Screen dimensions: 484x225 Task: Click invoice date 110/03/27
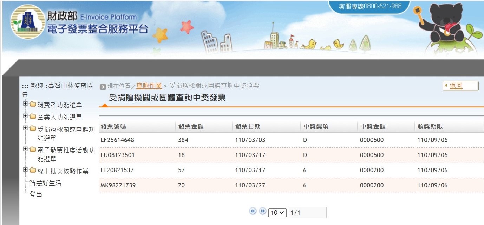(x=250, y=185)
